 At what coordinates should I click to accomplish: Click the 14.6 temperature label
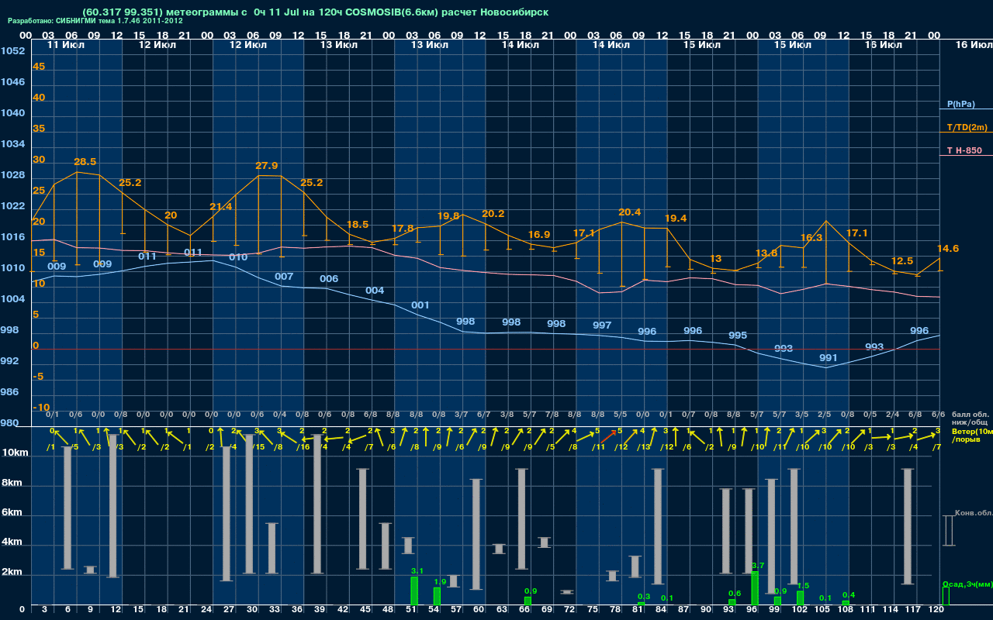point(948,249)
